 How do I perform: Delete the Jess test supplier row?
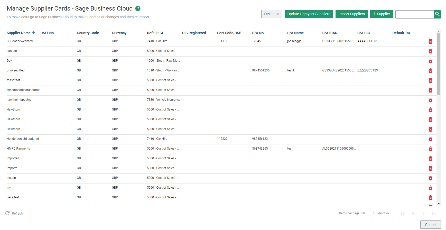coord(431,198)
